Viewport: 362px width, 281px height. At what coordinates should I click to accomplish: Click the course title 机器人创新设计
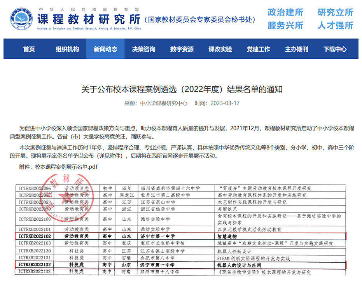(x=234, y=251)
